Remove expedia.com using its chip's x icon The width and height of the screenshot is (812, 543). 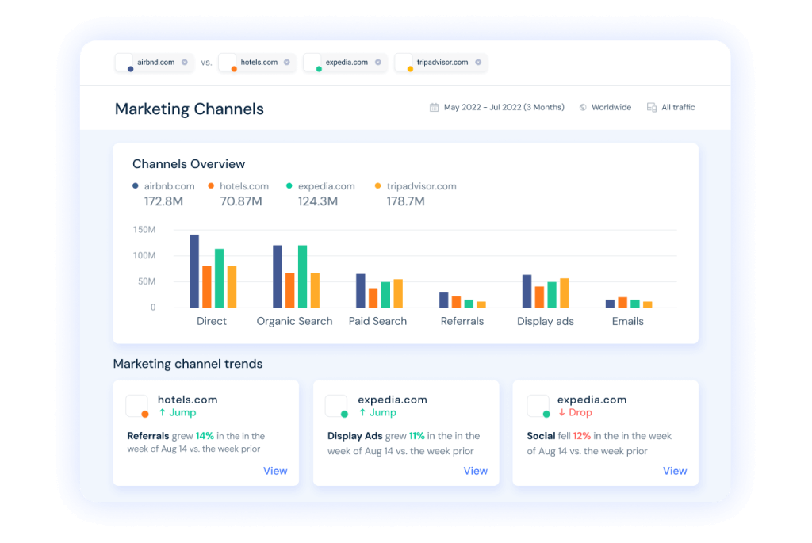379,63
